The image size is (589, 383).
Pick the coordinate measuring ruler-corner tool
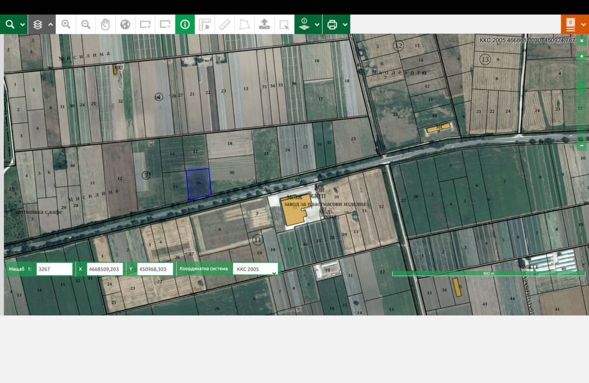pyautogui.click(x=205, y=24)
